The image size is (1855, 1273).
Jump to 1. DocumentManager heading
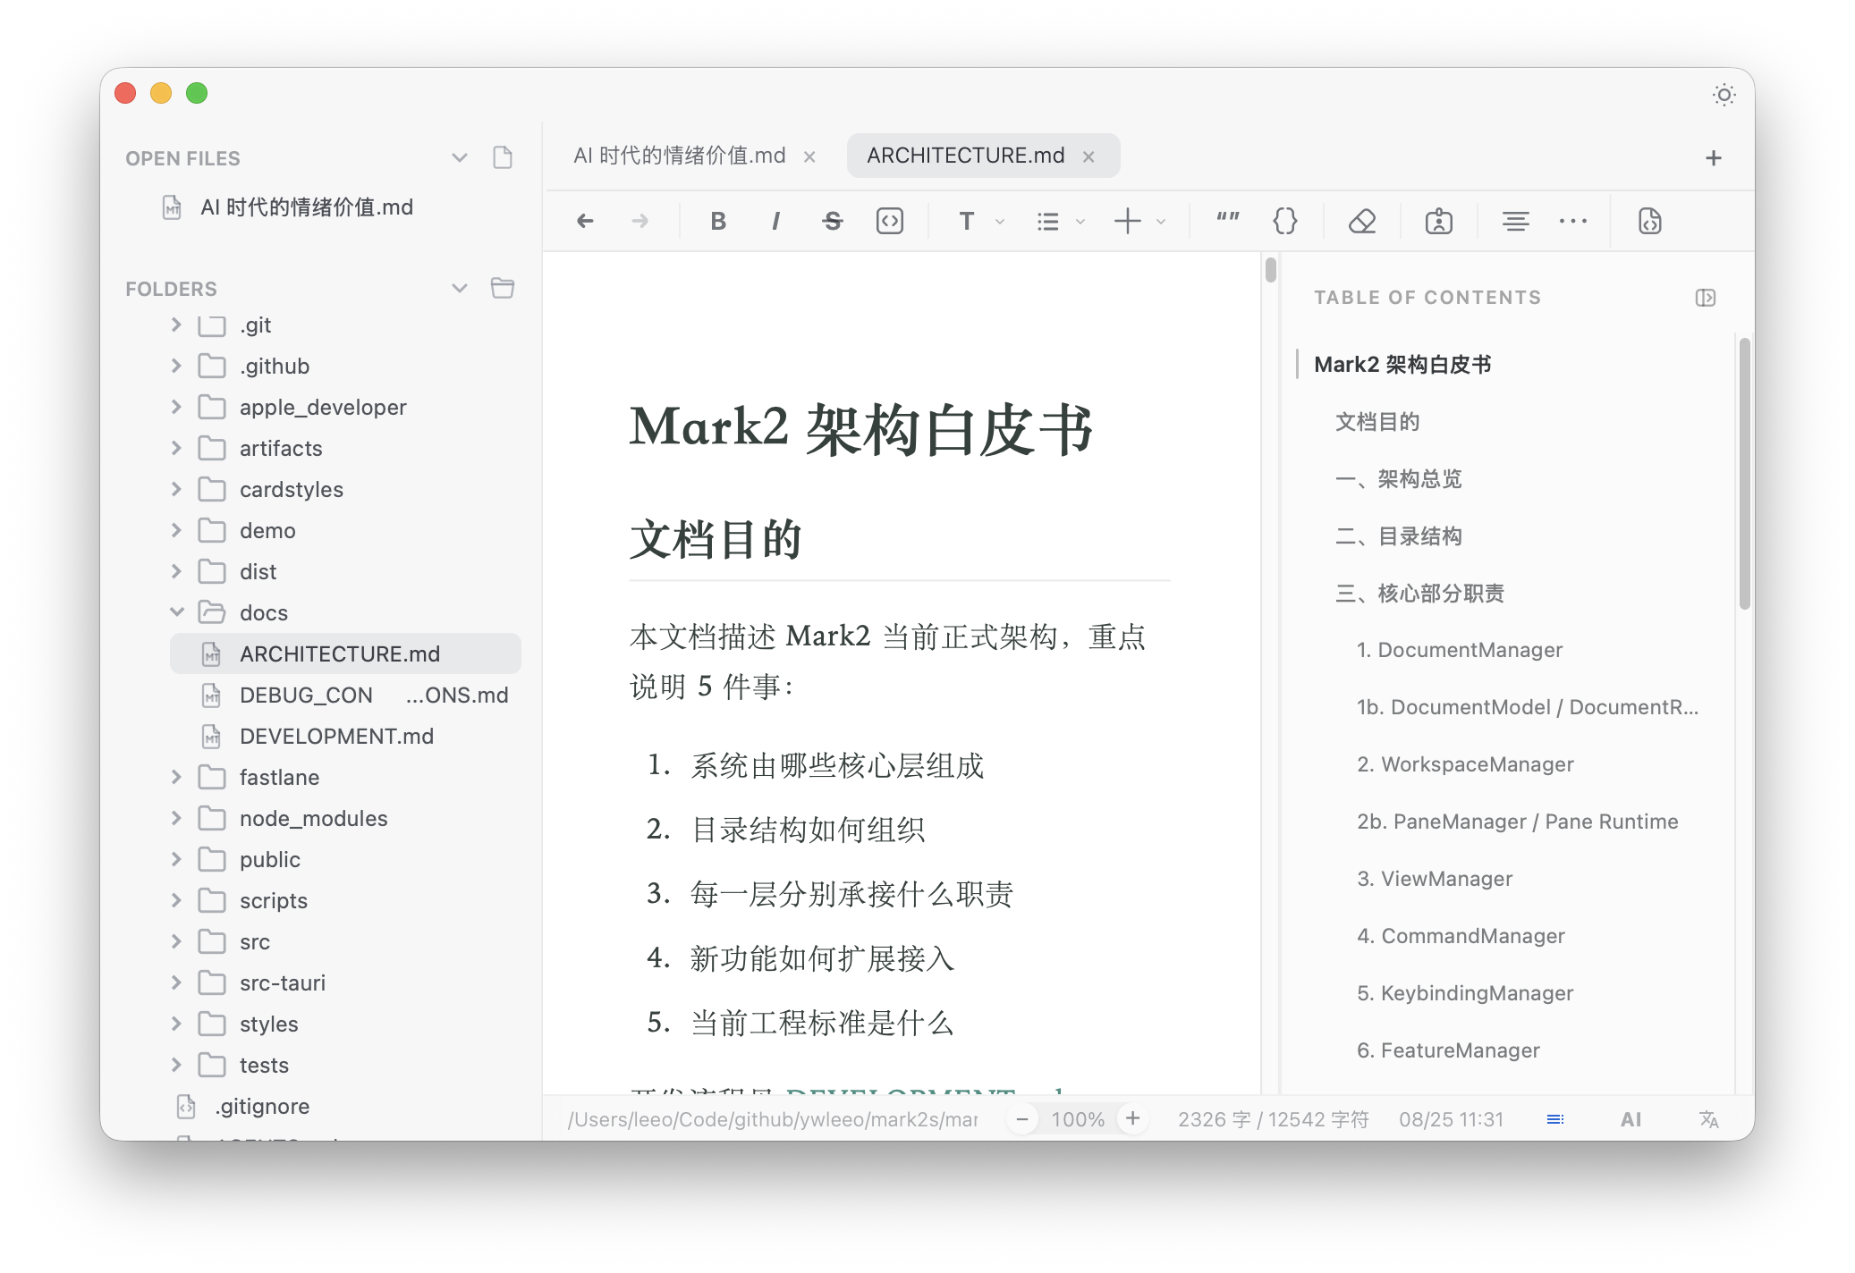click(x=1460, y=650)
